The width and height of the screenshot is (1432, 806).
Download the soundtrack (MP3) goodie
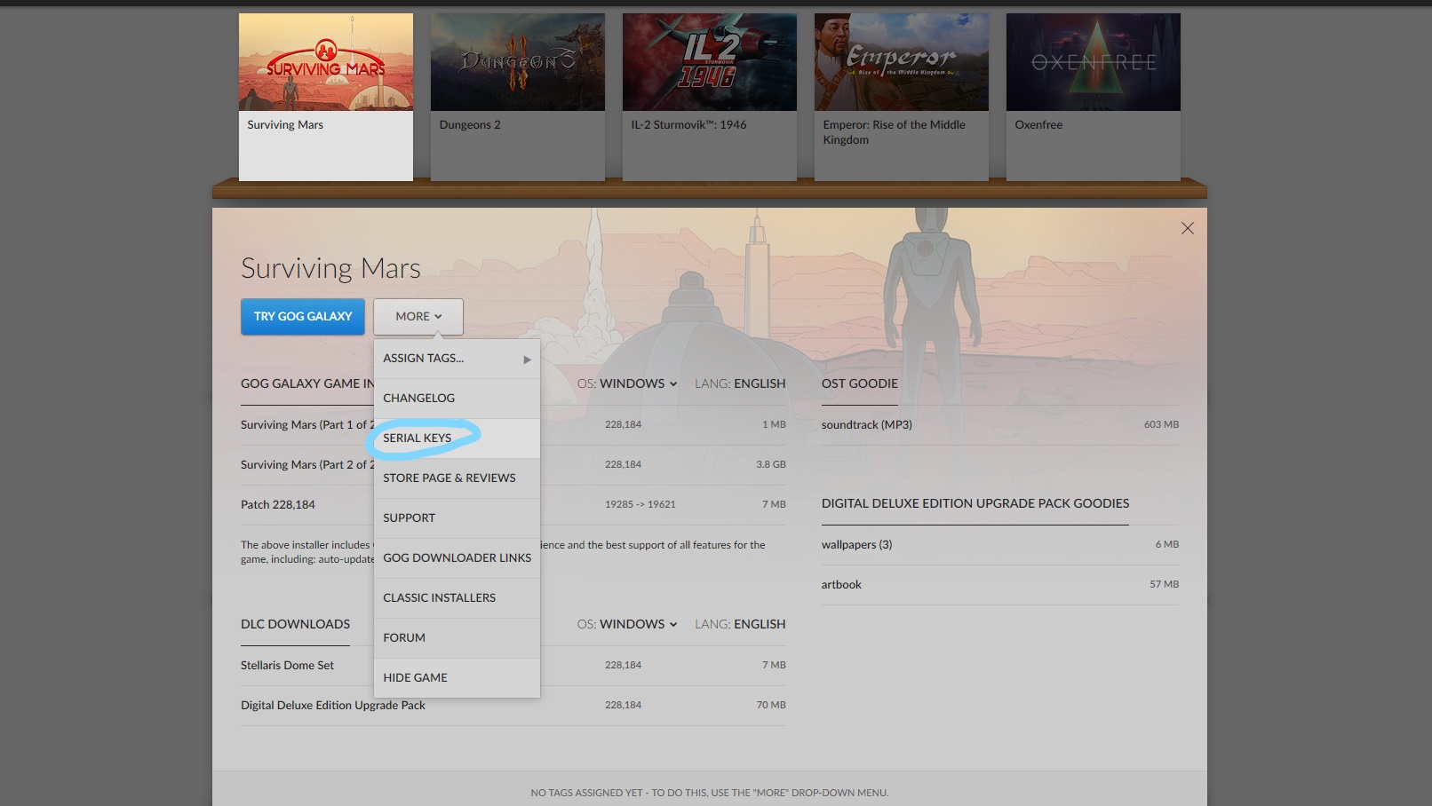[x=1000, y=425]
